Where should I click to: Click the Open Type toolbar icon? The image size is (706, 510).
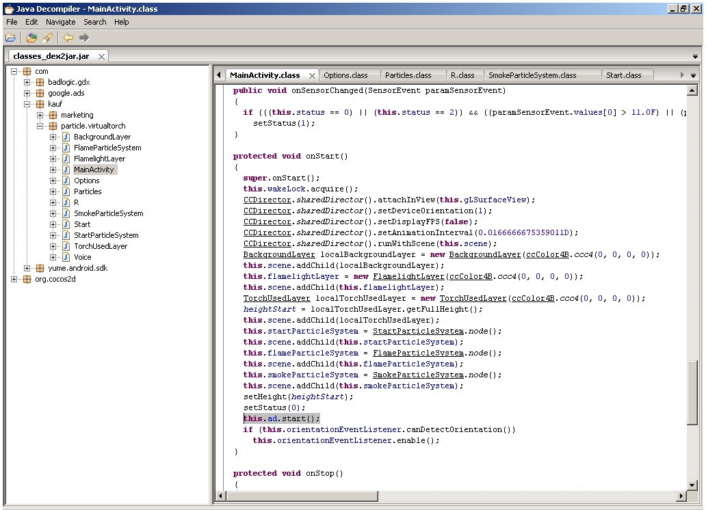point(32,38)
